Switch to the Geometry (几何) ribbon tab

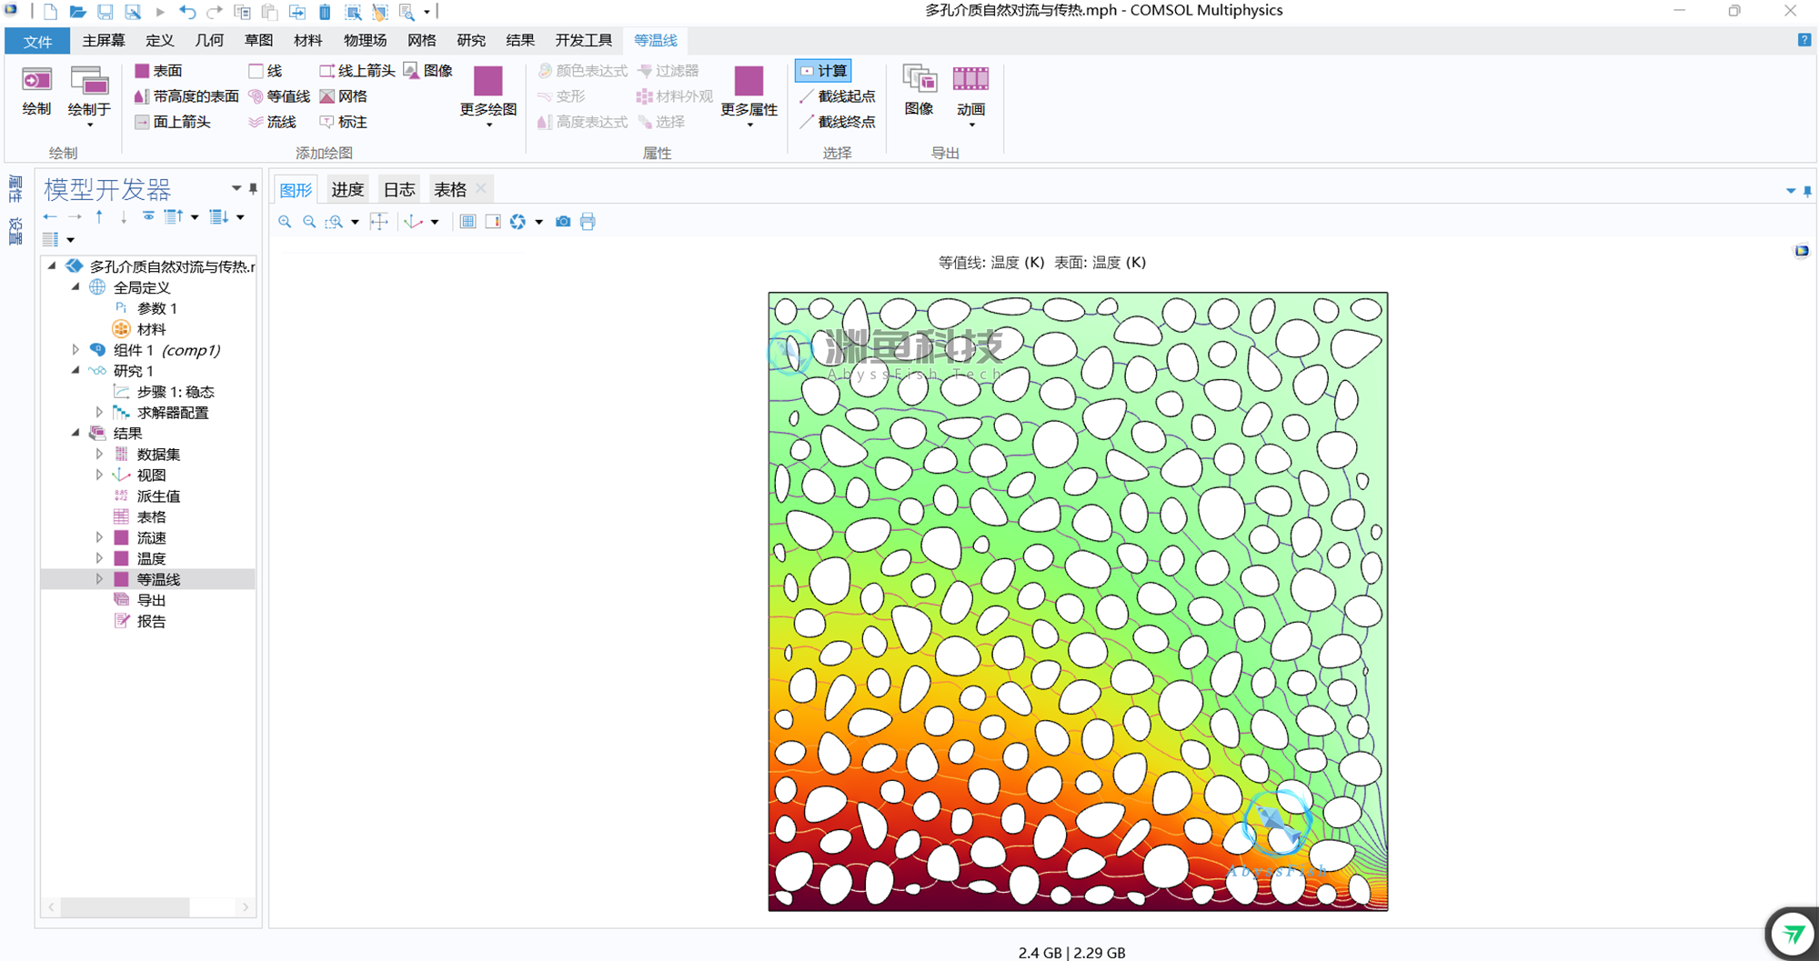click(x=209, y=41)
